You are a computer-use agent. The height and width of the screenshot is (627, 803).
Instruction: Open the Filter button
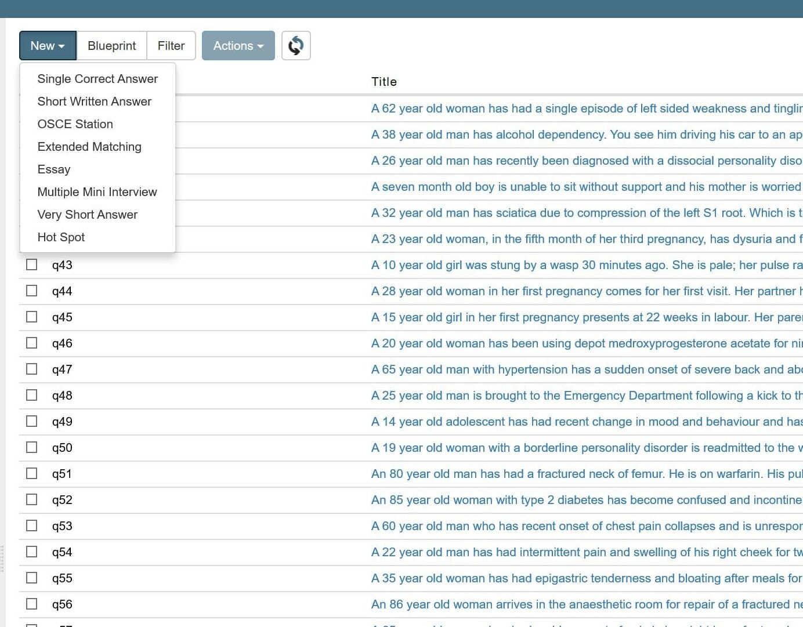[171, 46]
